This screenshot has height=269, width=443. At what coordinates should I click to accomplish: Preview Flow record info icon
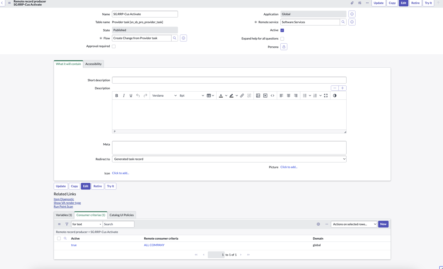[x=183, y=38]
